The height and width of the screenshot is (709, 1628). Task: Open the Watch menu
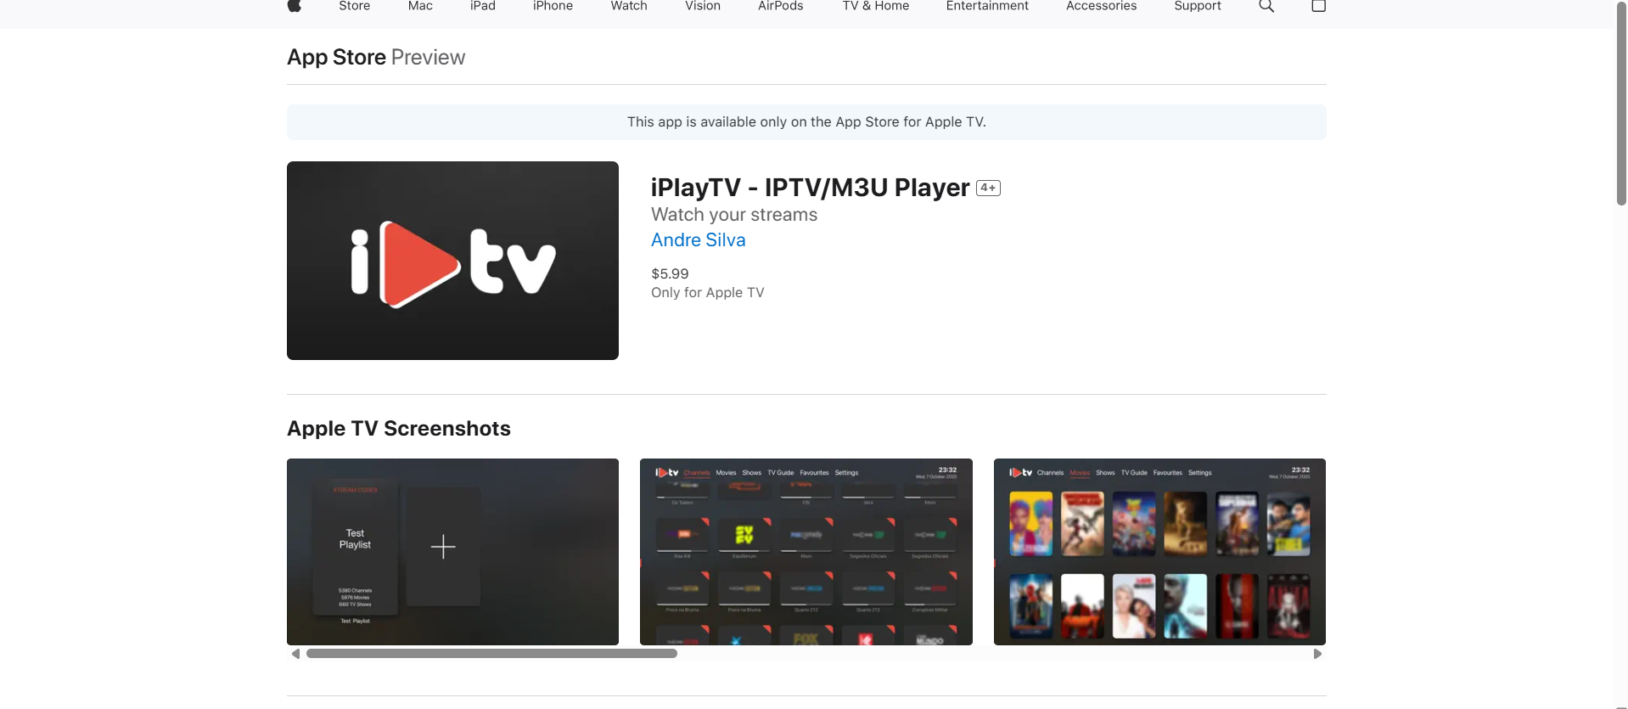pos(629,6)
